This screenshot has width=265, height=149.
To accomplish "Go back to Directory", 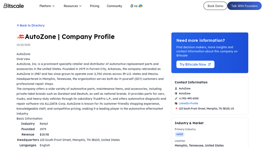I will (x=30, y=25).
